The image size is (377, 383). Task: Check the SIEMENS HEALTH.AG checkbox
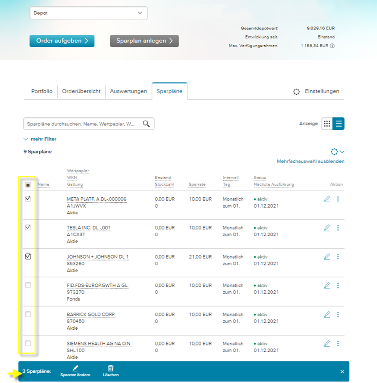[x=28, y=343]
